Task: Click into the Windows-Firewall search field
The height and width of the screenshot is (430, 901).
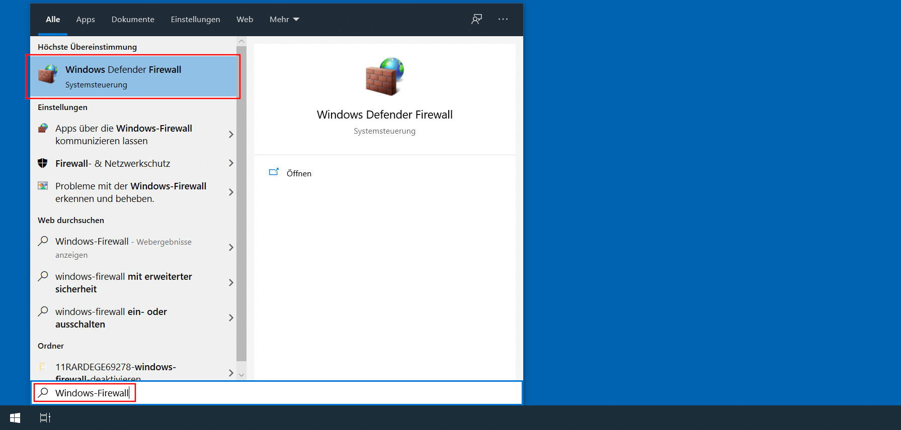Action: [x=277, y=392]
